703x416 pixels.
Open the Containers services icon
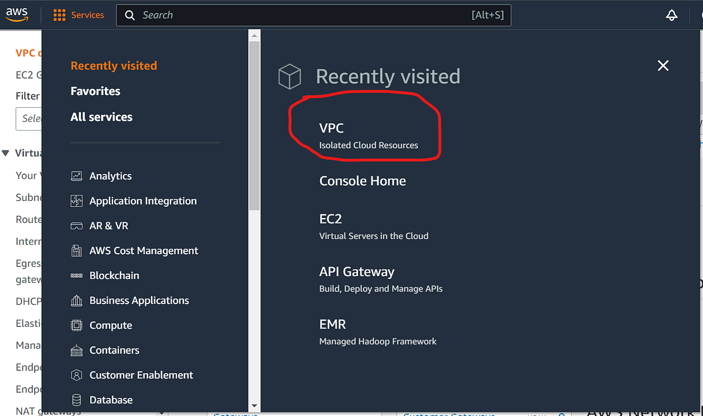(76, 350)
